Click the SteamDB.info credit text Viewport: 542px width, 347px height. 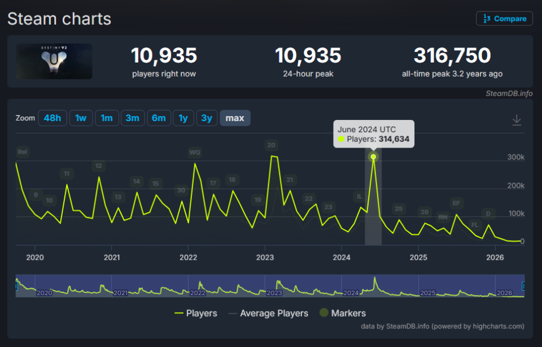tap(509, 94)
